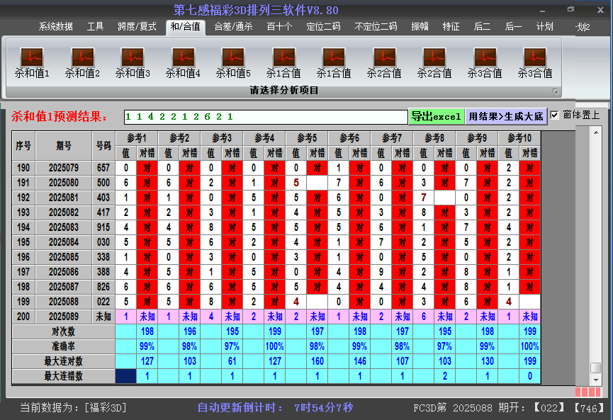Select period cell 2025089
This screenshot has width=613, height=420.
point(64,317)
